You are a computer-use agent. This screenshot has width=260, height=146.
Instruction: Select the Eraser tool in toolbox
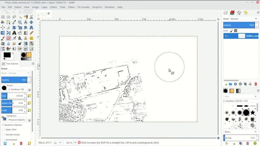9,38
